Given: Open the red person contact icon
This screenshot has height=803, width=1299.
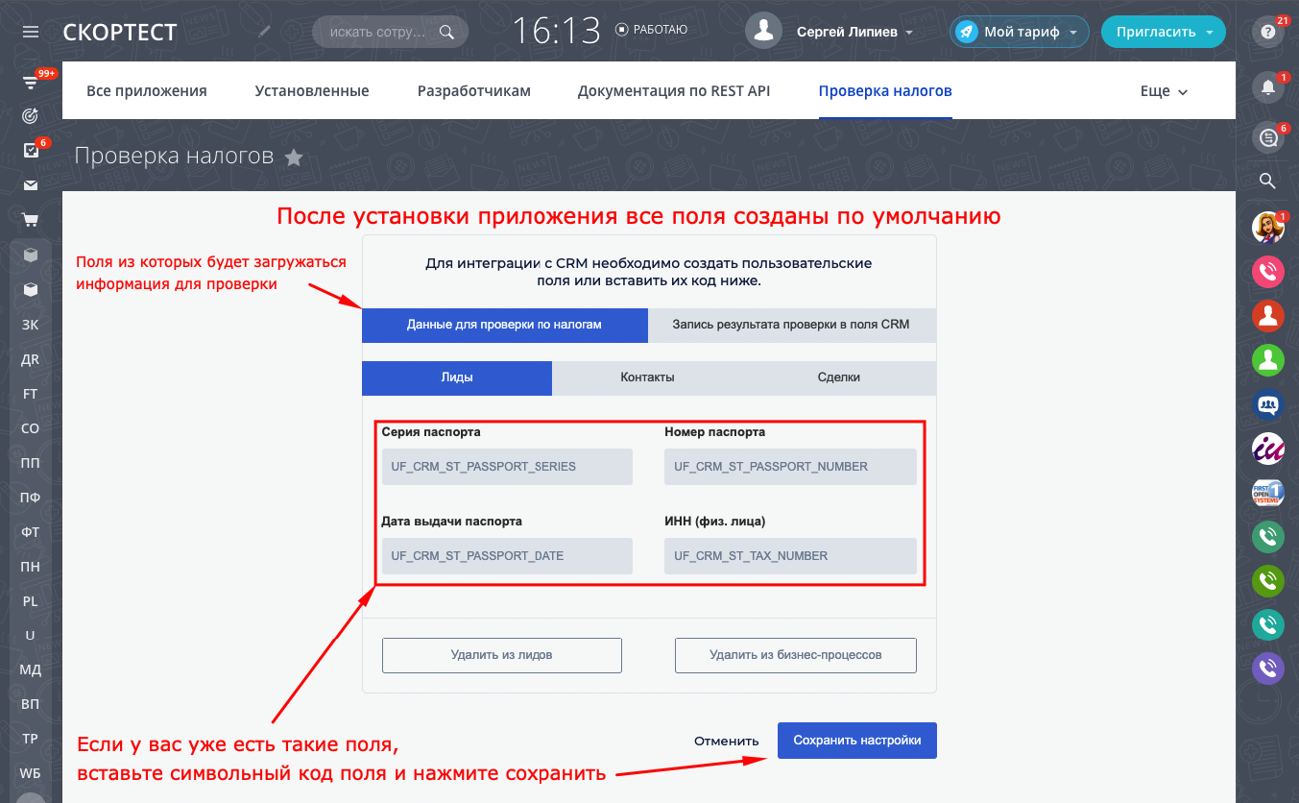Looking at the screenshot, I should (1268, 315).
